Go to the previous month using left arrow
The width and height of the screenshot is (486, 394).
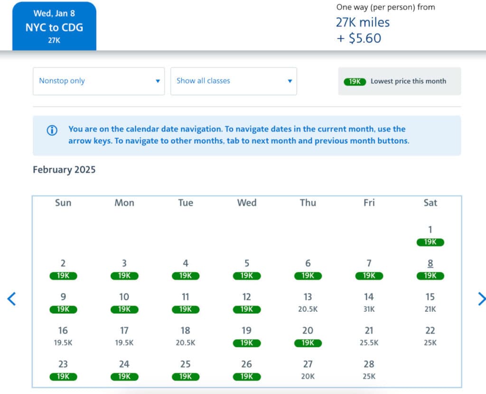pos(12,299)
